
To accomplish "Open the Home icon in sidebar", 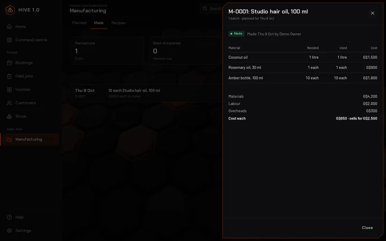I will [x=9, y=26].
